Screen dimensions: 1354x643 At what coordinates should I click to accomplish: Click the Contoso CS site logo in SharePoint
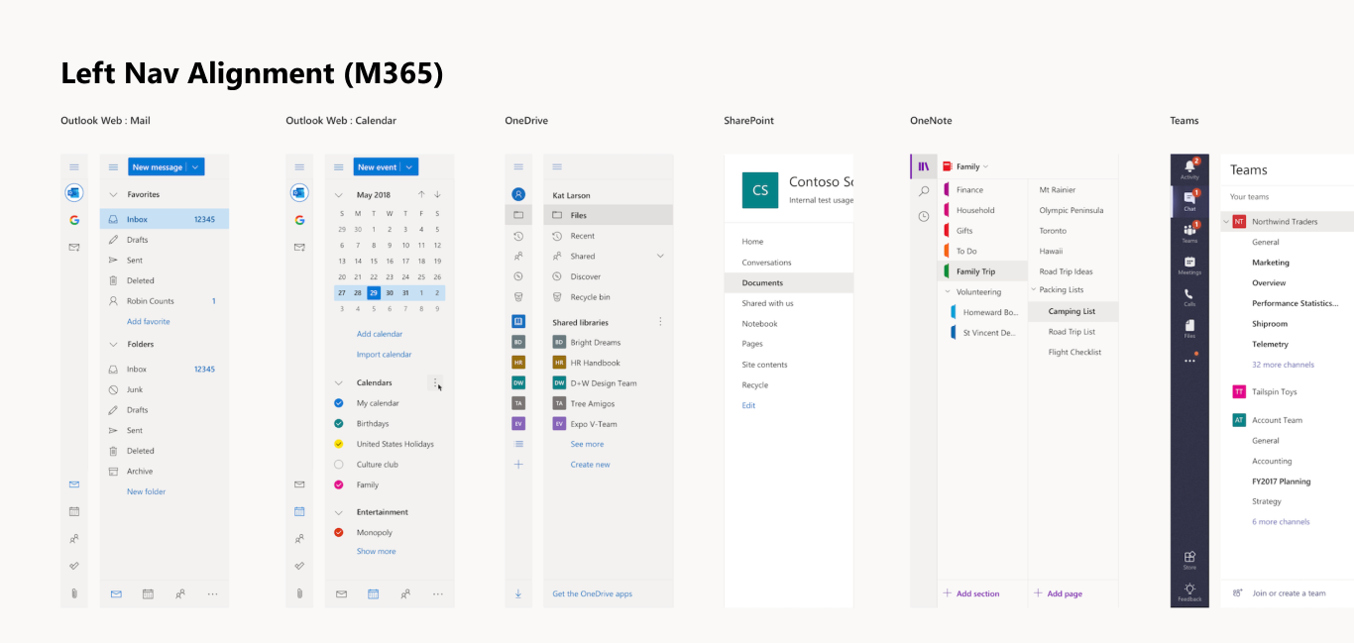coord(760,190)
